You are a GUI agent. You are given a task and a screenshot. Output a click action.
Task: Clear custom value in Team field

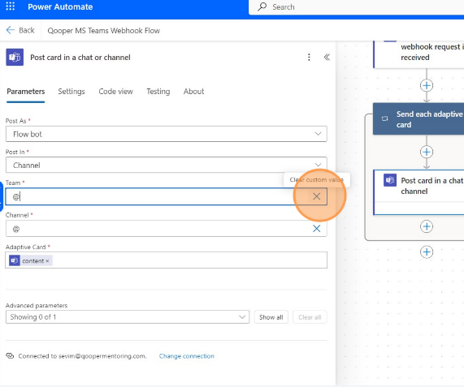316,196
